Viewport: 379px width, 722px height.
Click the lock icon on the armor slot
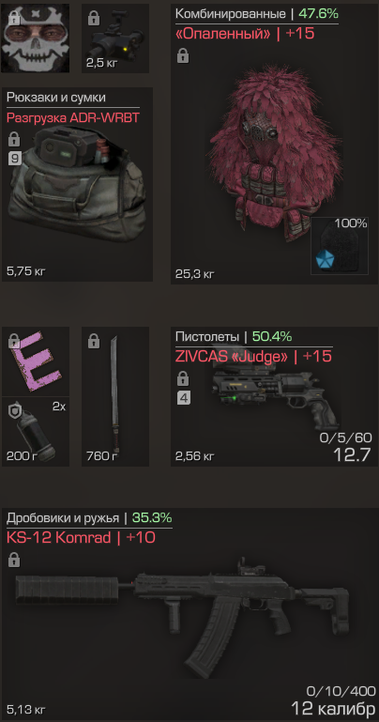point(182,57)
